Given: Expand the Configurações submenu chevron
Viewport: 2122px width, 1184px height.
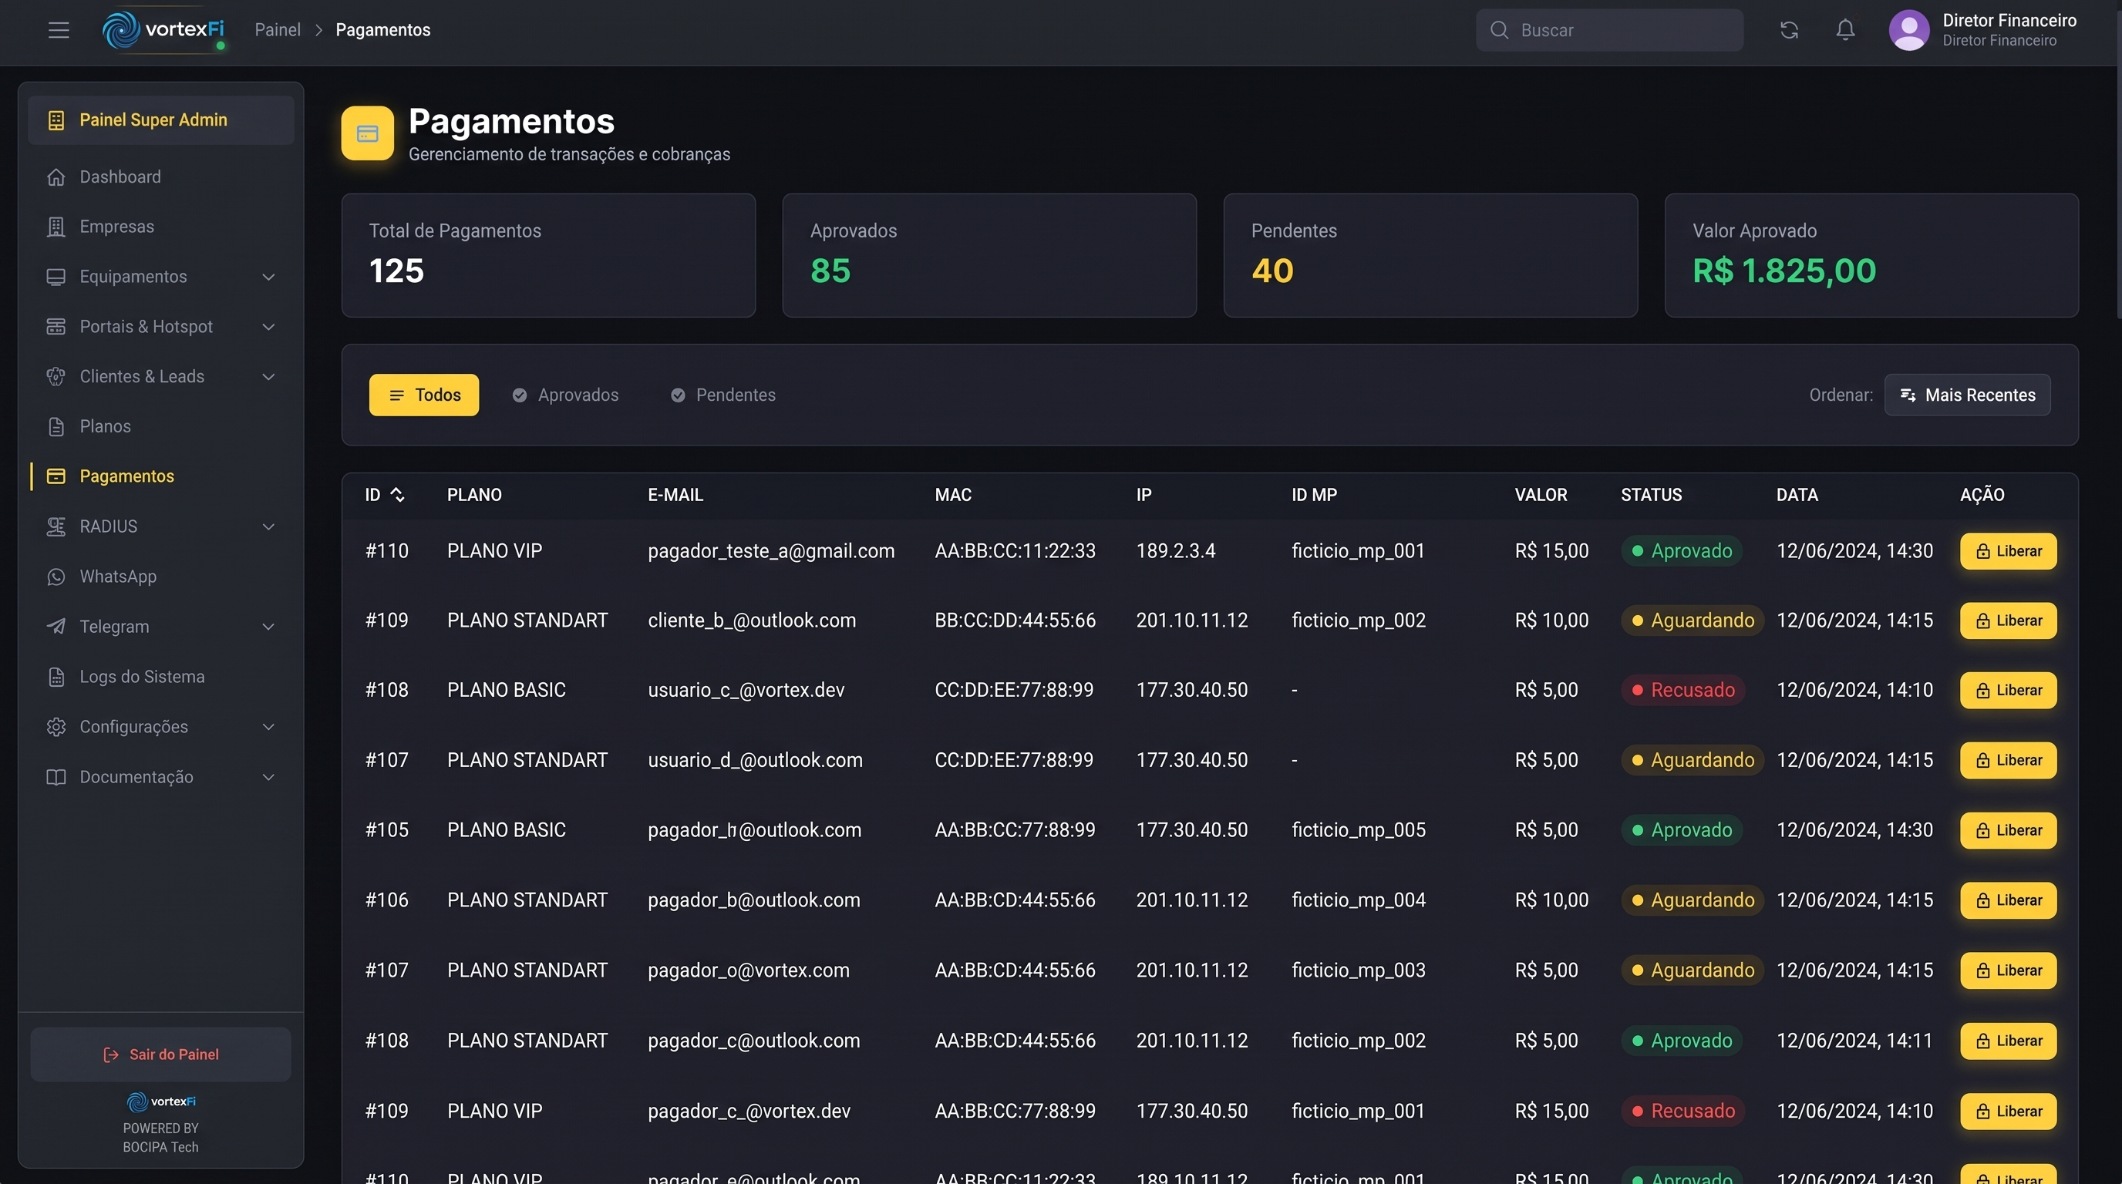Looking at the screenshot, I should (268, 727).
